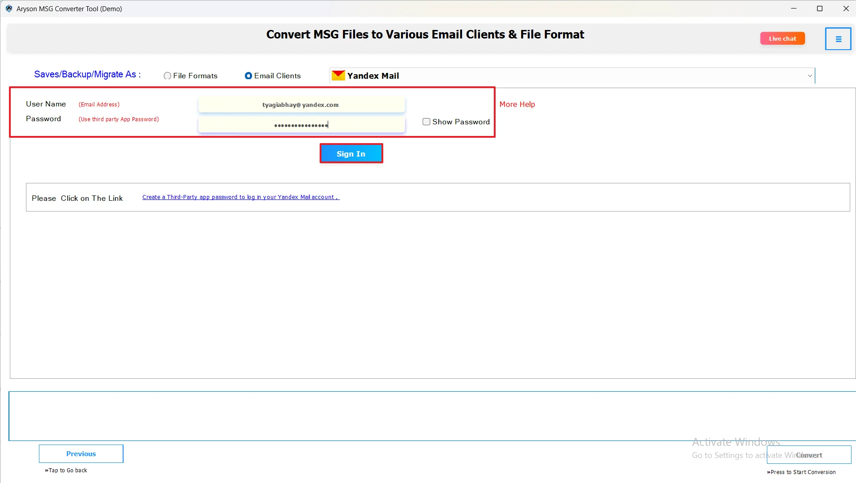Focus the User Name email field
This screenshot has width=856, height=483.
click(x=301, y=105)
